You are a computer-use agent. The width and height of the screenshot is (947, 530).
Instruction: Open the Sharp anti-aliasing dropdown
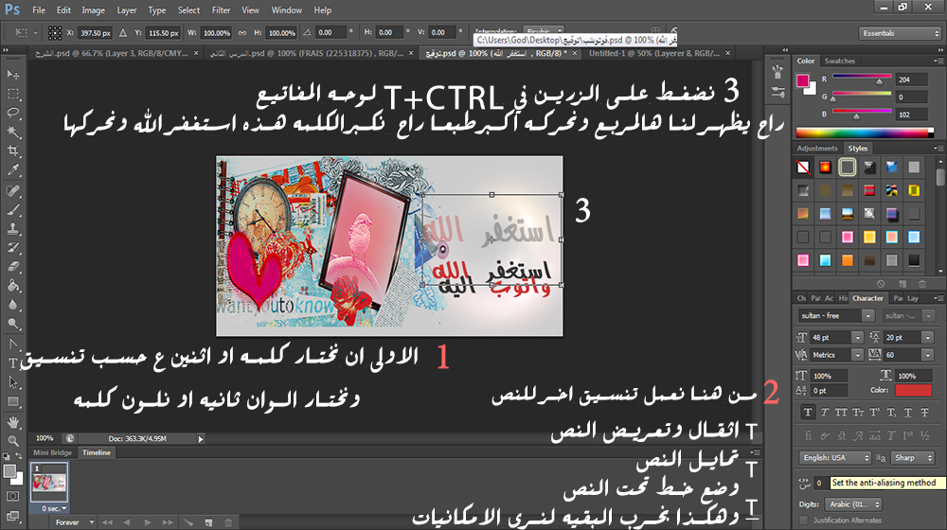tap(912, 458)
